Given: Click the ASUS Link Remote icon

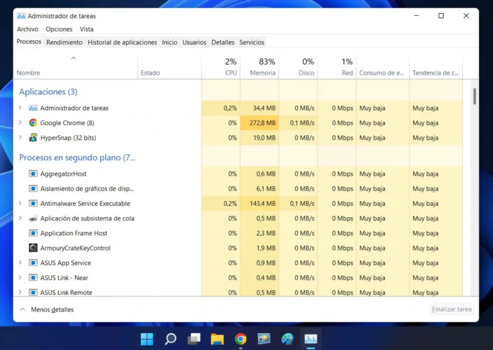Looking at the screenshot, I should click(x=33, y=292).
